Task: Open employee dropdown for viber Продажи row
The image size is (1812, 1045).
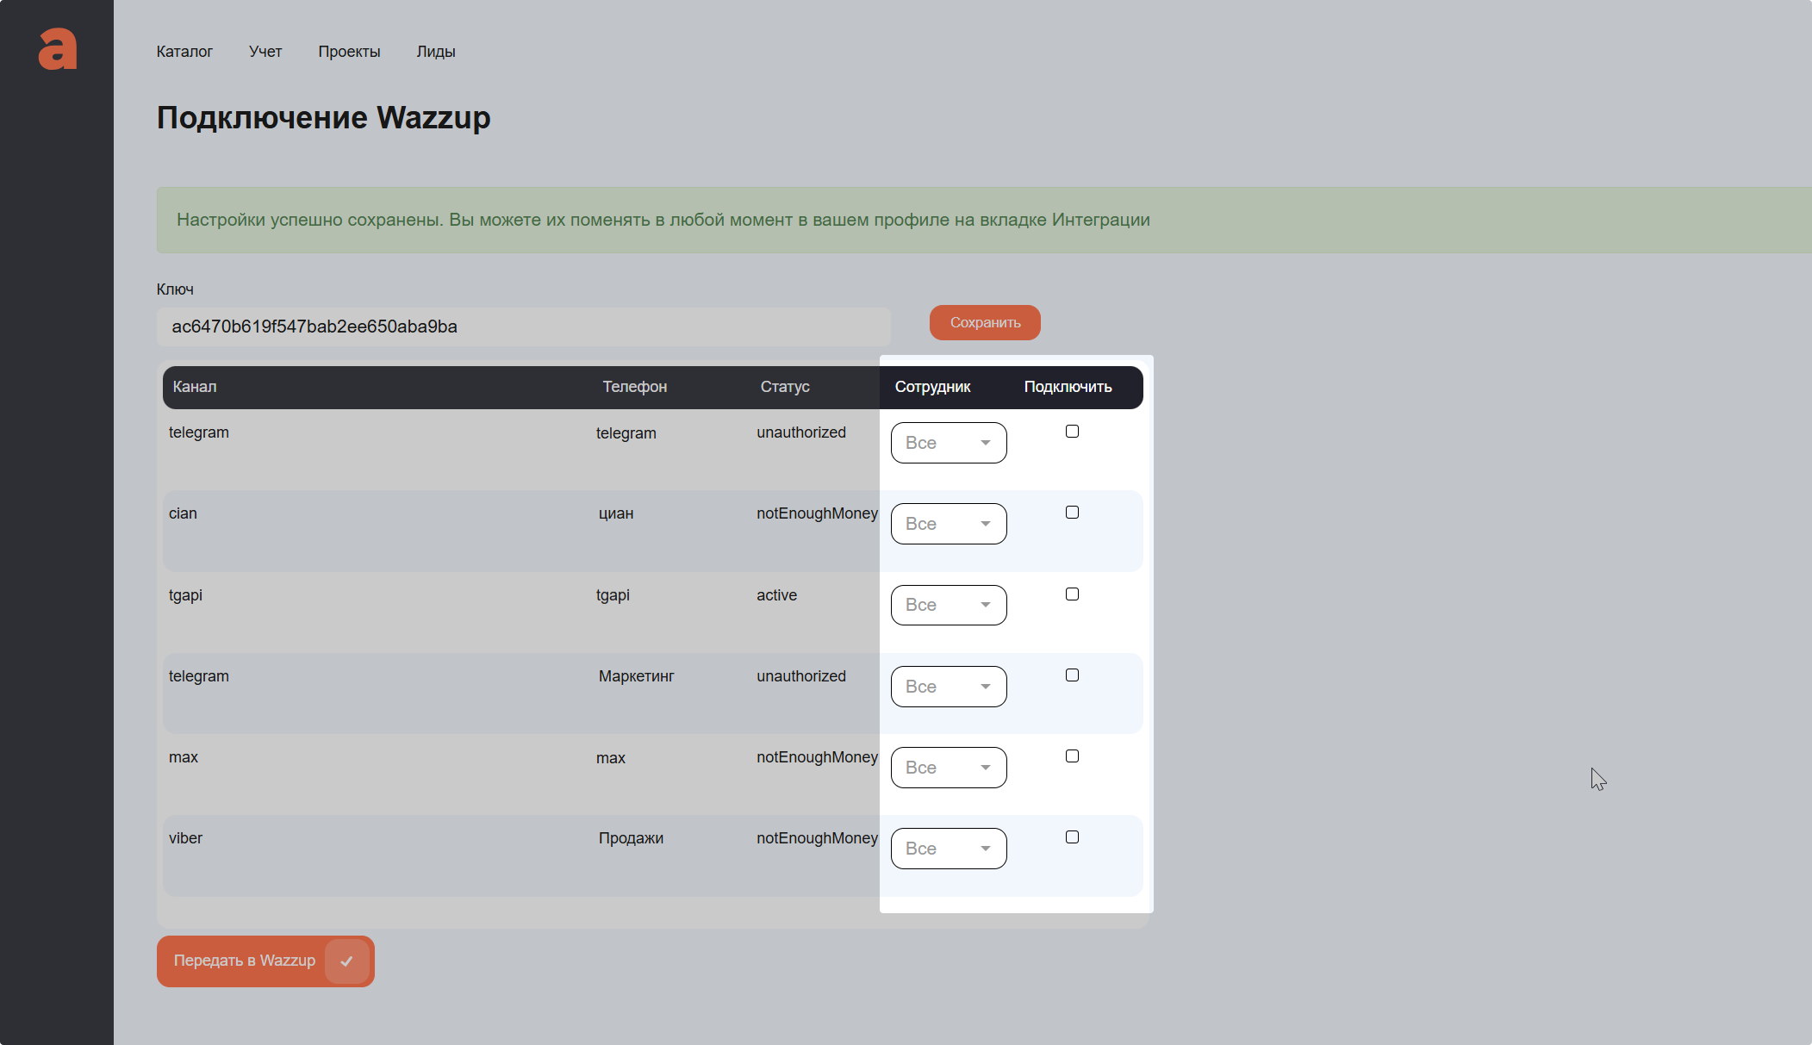Action: 949,849
